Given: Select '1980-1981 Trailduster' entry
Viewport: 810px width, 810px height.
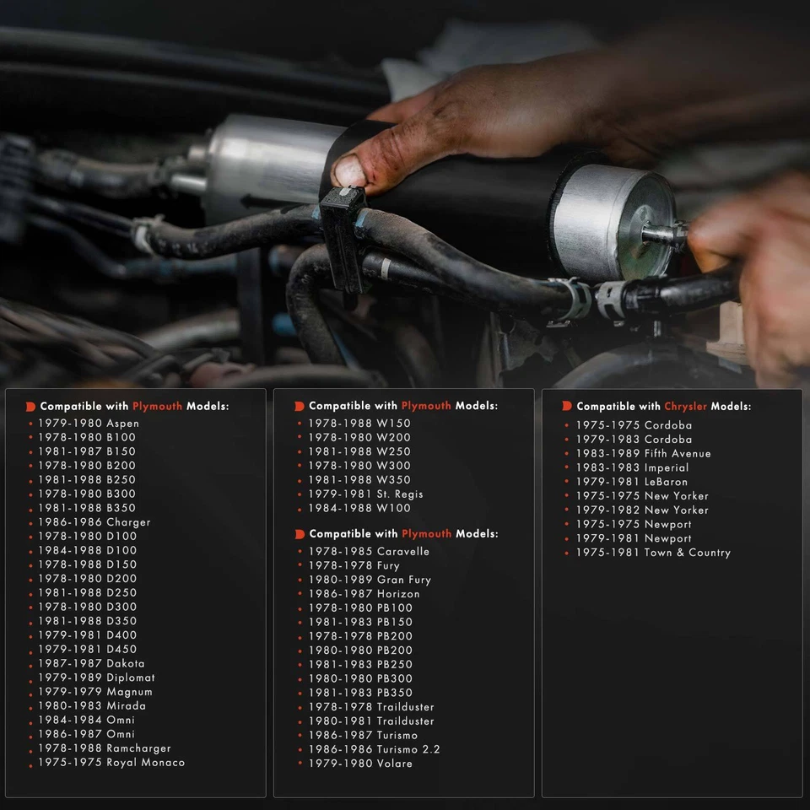Looking at the screenshot, I should [371, 721].
